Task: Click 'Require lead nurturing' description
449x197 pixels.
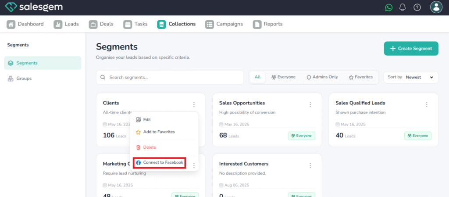Action: (x=124, y=173)
